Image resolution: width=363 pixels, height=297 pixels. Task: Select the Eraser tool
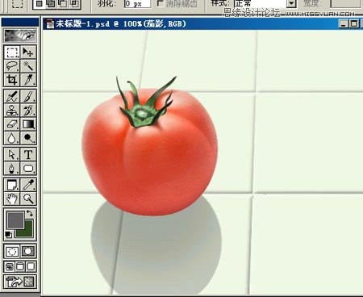(12, 124)
